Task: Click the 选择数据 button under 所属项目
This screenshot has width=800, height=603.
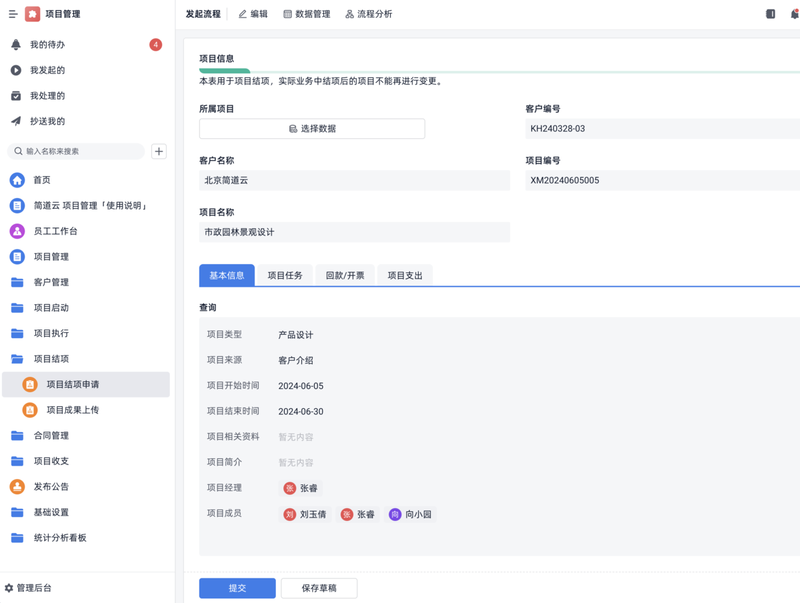Action: point(312,129)
